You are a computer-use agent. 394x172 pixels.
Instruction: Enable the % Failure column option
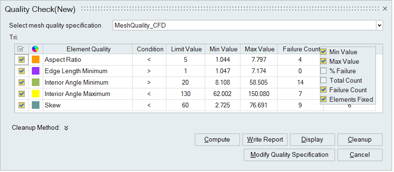[323, 71]
